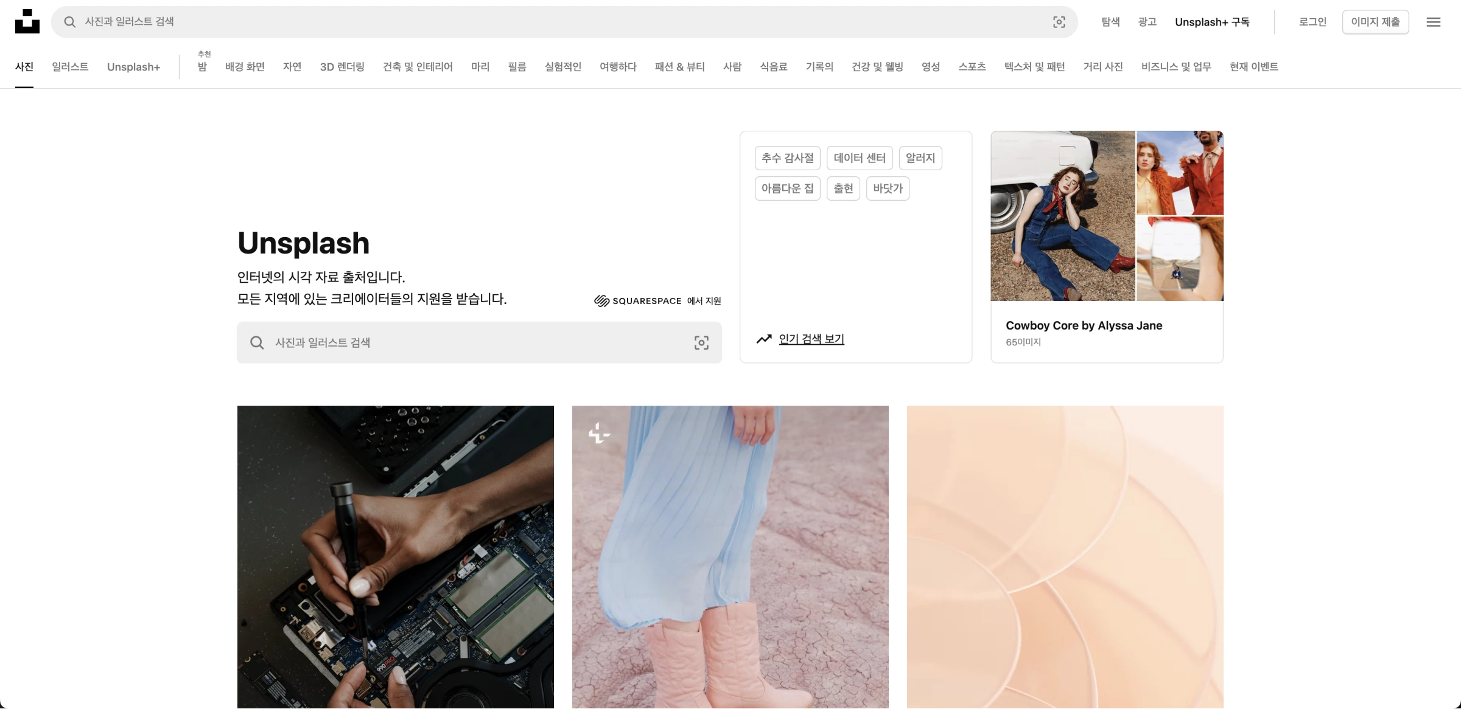
Task: Open the 현재 이벤트 category
Action: coord(1254,67)
